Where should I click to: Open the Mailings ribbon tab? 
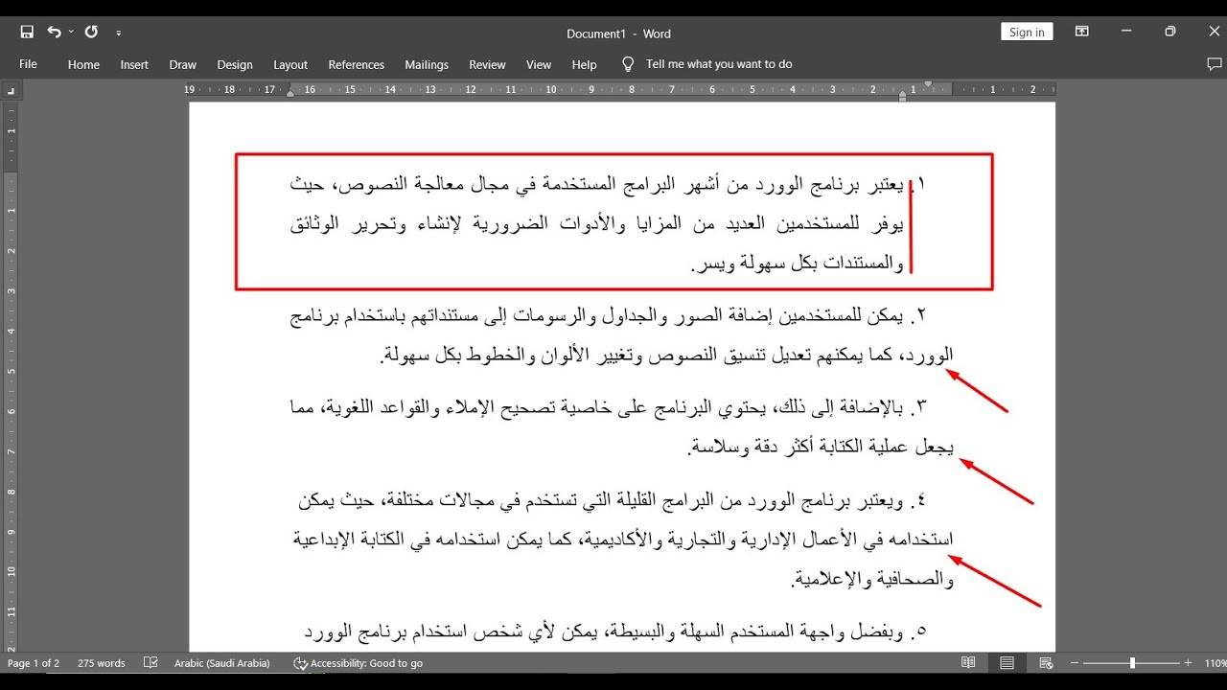point(427,64)
